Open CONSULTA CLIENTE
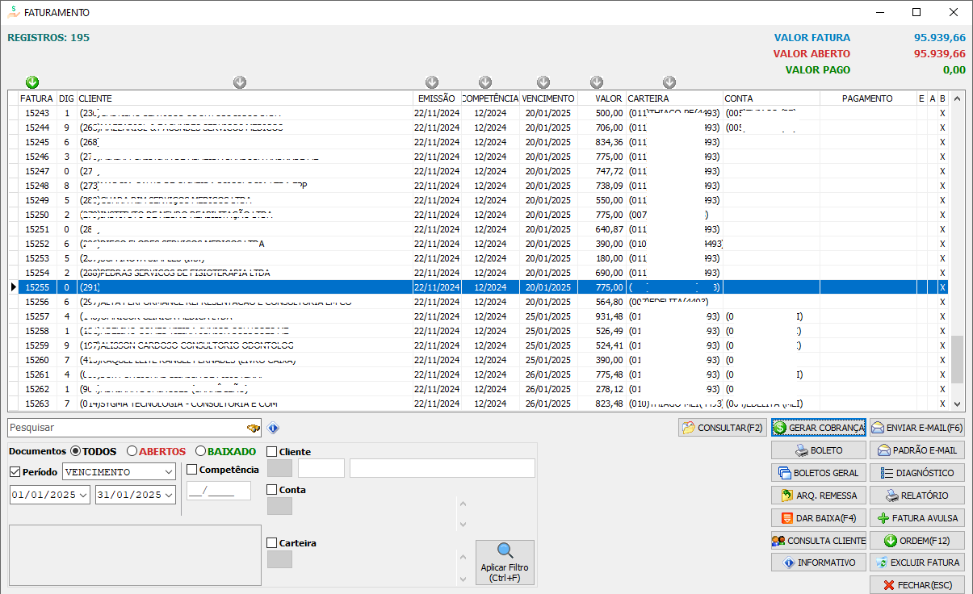This screenshot has width=973, height=594. tap(819, 541)
